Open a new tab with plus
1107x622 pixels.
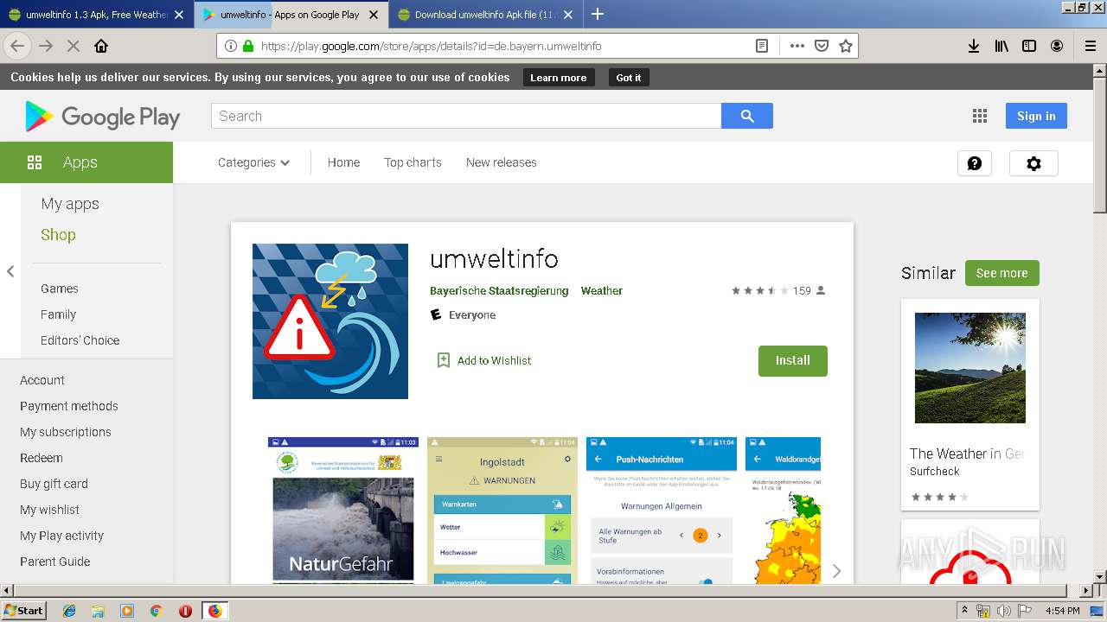point(597,14)
